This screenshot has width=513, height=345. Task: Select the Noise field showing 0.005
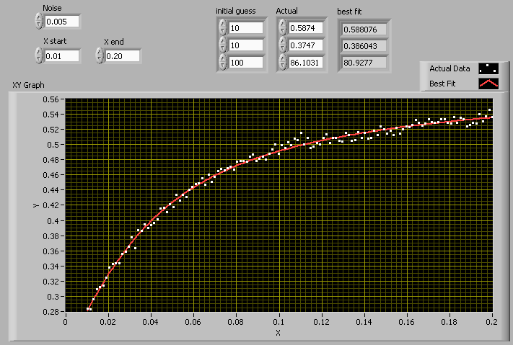[x=62, y=22]
